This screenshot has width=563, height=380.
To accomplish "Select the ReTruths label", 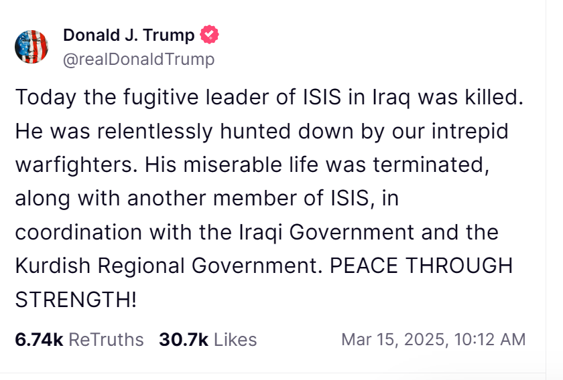I will 106,339.
